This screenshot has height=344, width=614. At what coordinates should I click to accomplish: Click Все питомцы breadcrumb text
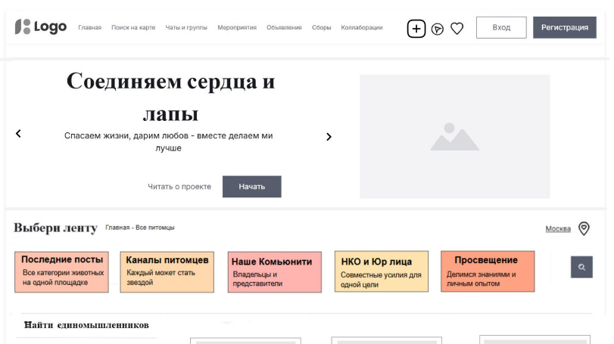[x=155, y=228]
